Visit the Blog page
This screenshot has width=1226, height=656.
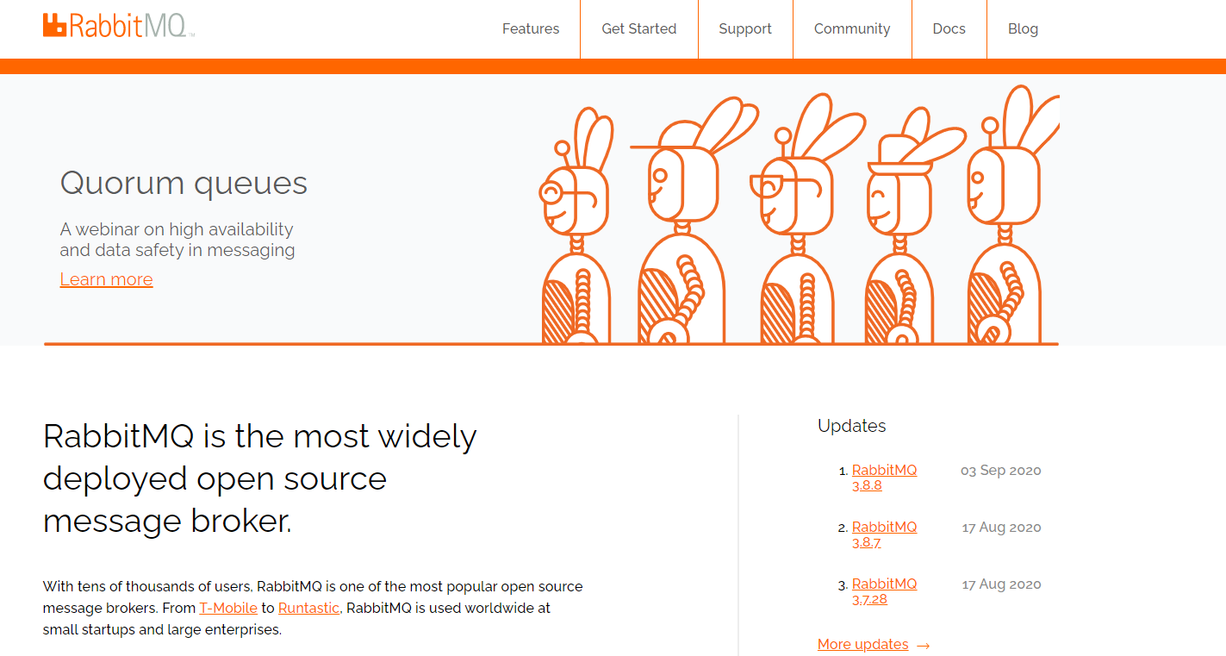point(1023,28)
